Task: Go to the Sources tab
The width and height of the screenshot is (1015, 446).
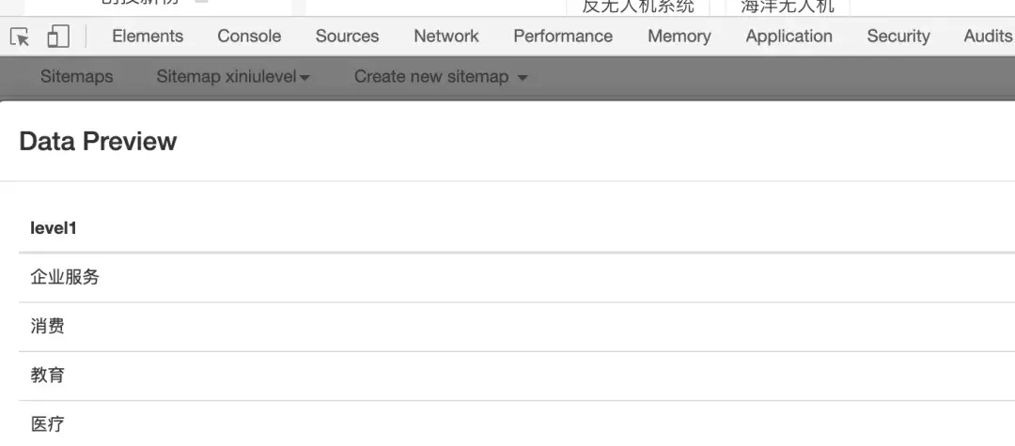Action: [x=347, y=37]
